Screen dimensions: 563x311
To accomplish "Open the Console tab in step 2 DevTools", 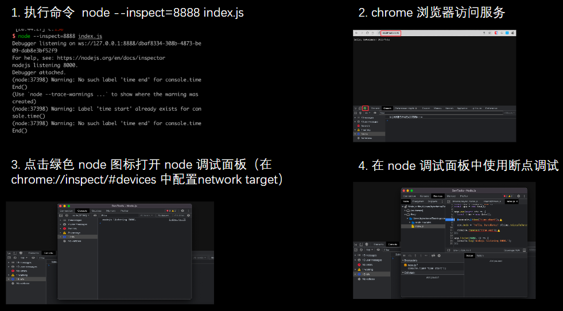I will pyautogui.click(x=387, y=108).
